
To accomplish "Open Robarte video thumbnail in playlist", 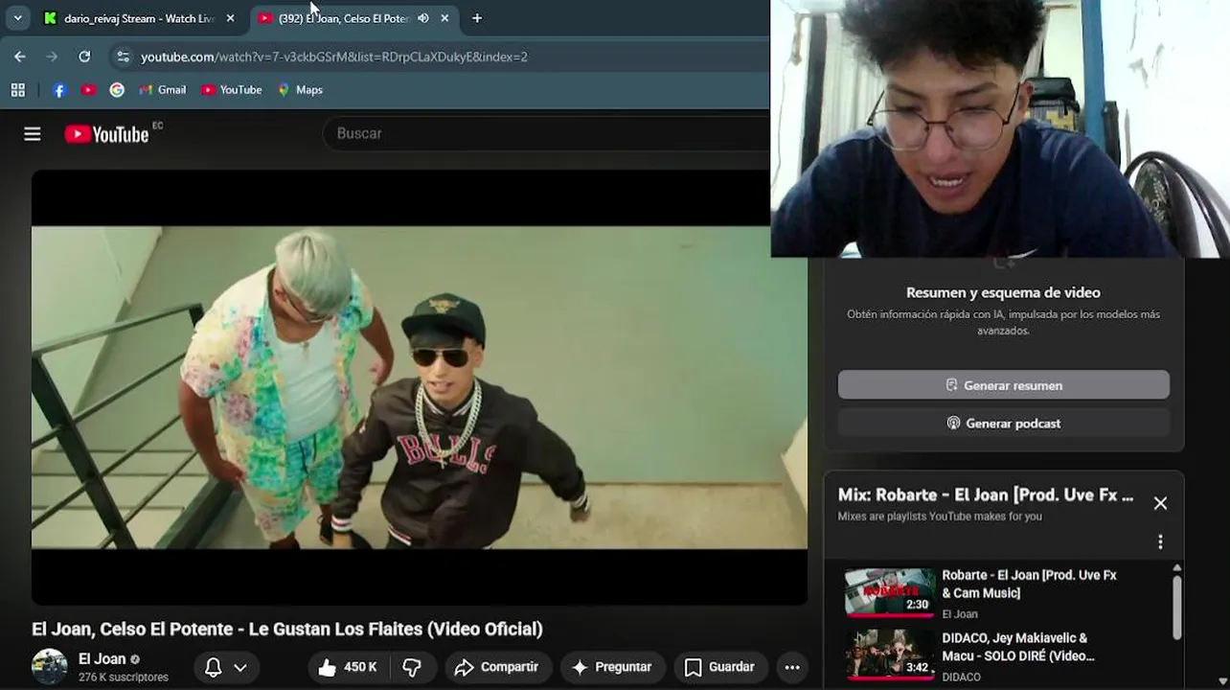I will pyautogui.click(x=890, y=591).
